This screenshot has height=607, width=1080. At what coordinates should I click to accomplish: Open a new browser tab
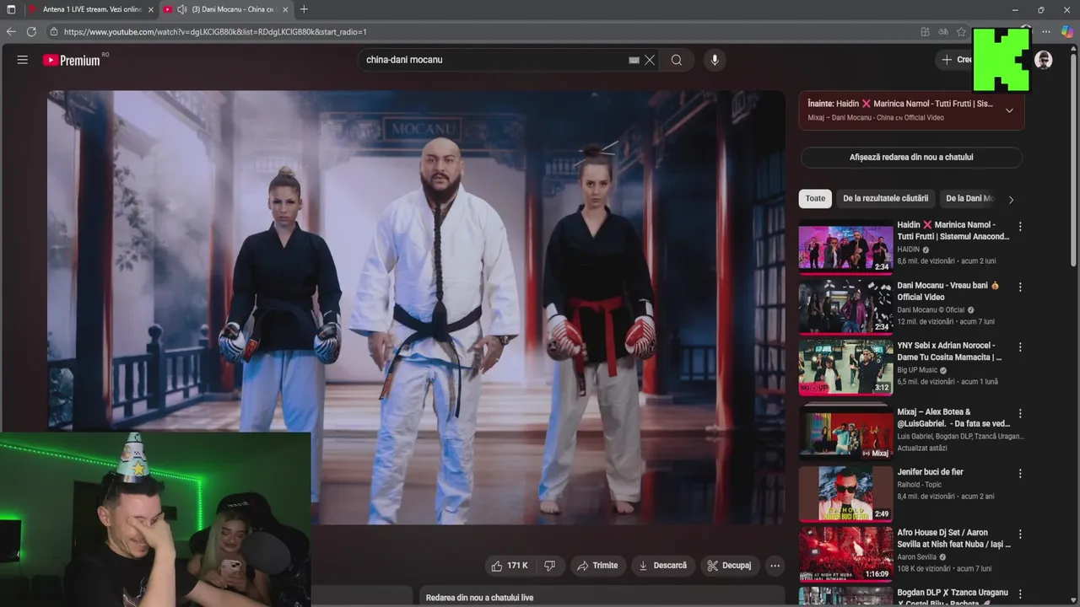click(x=304, y=9)
